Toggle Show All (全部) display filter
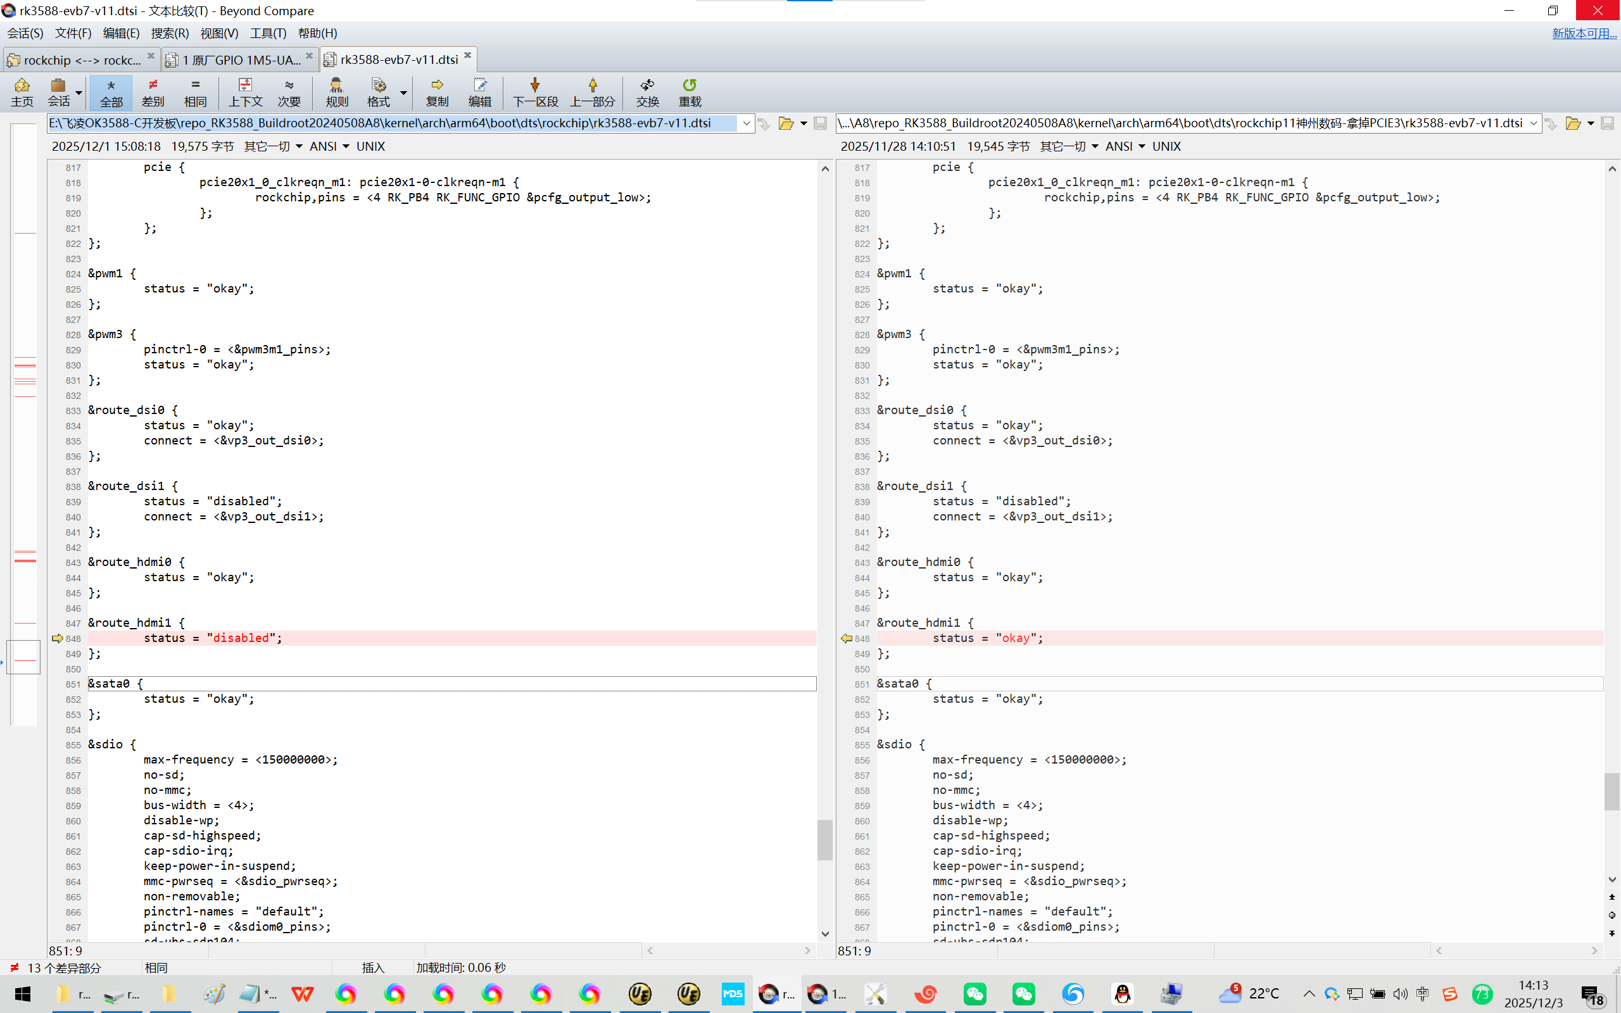This screenshot has height=1013, width=1621. [x=111, y=92]
